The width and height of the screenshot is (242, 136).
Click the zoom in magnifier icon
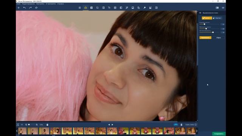point(37,125)
